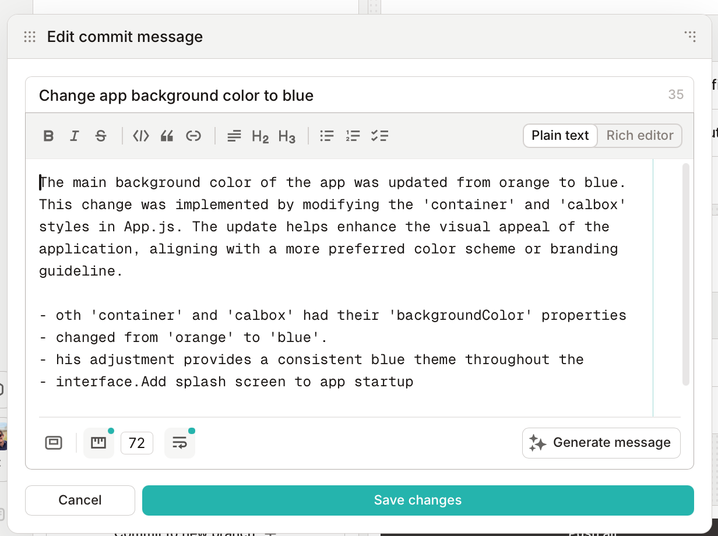Insert a block quote

[x=167, y=136]
